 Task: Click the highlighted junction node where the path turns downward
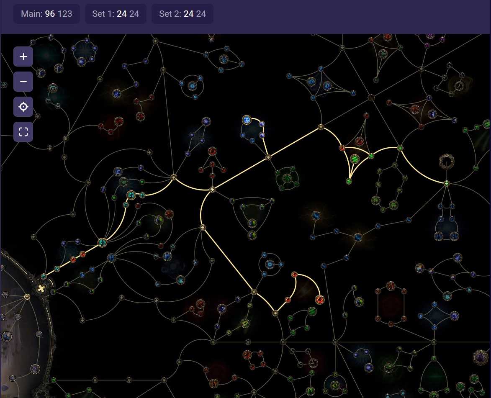(x=212, y=190)
